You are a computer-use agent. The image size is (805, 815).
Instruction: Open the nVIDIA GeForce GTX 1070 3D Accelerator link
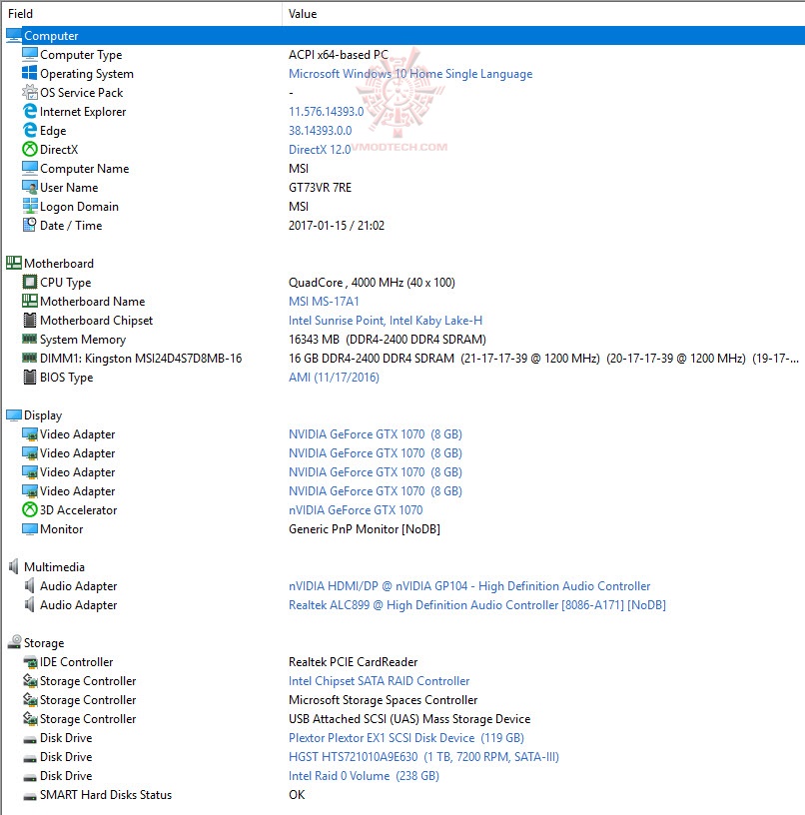click(356, 510)
